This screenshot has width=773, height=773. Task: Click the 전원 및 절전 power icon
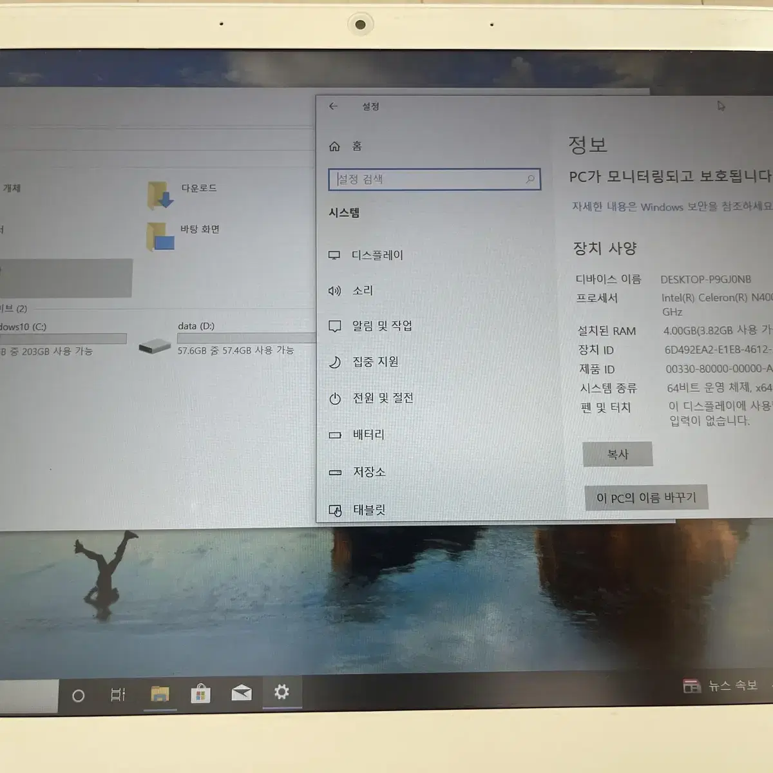(335, 399)
